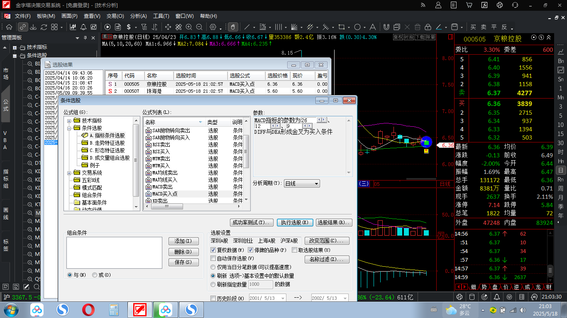This screenshot has height=318, width=567.
Task: Select the rectangle drawing tool
Action: (x=342, y=27)
